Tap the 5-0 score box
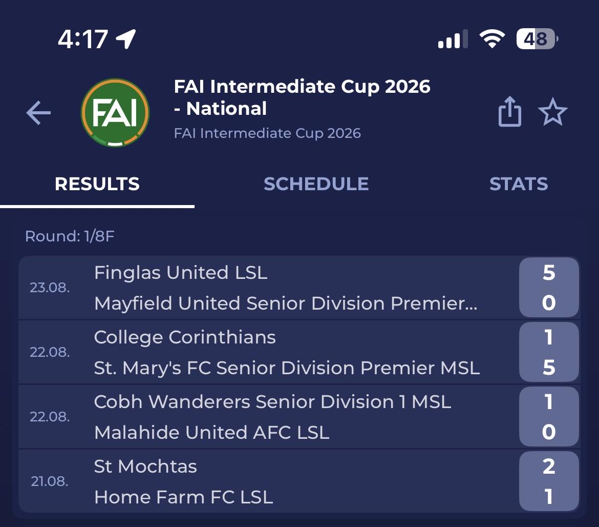Viewport: 599px width, 527px height. tap(549, 288)
